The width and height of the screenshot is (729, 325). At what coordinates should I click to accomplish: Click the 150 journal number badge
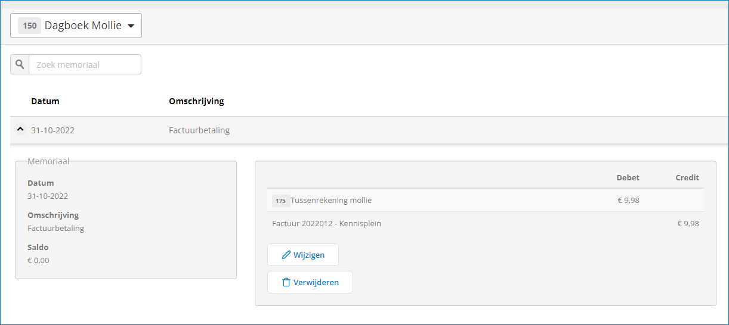tap(30, 26)
